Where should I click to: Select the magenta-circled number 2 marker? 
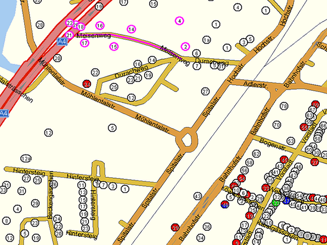(185, 46)
